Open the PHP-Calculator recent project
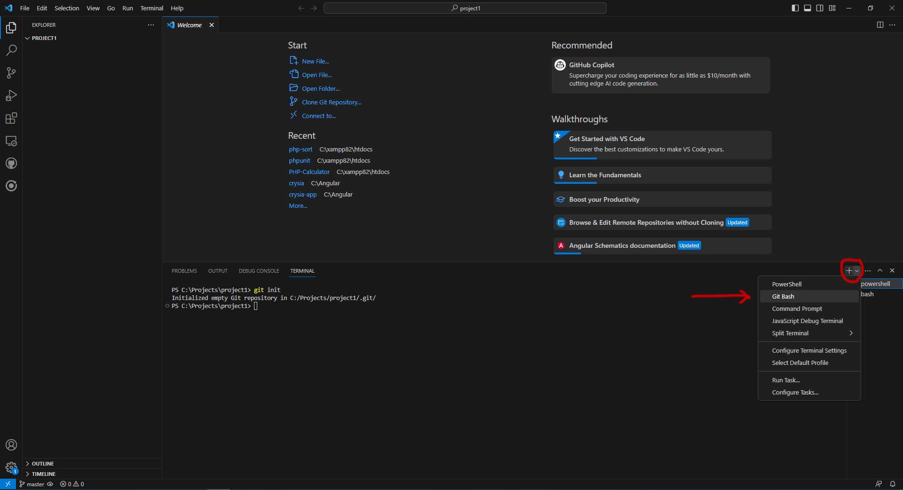Viewport: 903px width, 490px height. coord(309,172)
